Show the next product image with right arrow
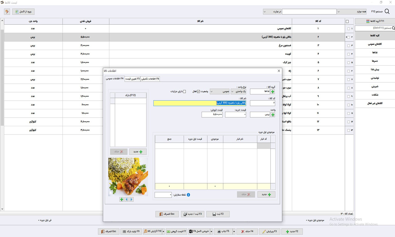The width and height of the screenshot is (395, 237). coord(131,199)
